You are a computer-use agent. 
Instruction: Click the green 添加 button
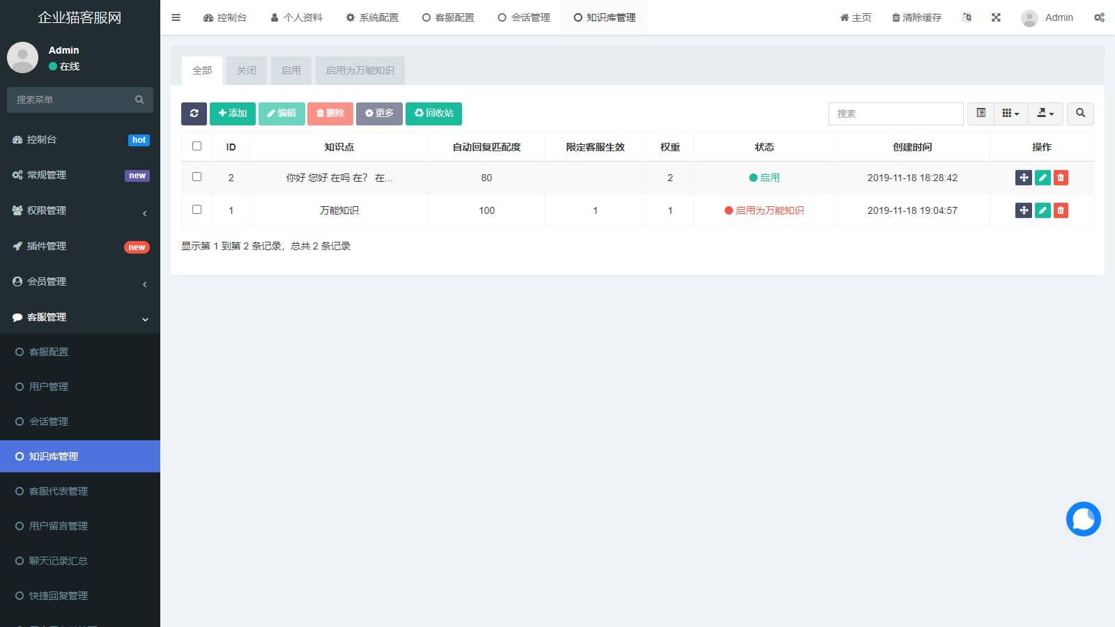[232, 114]
